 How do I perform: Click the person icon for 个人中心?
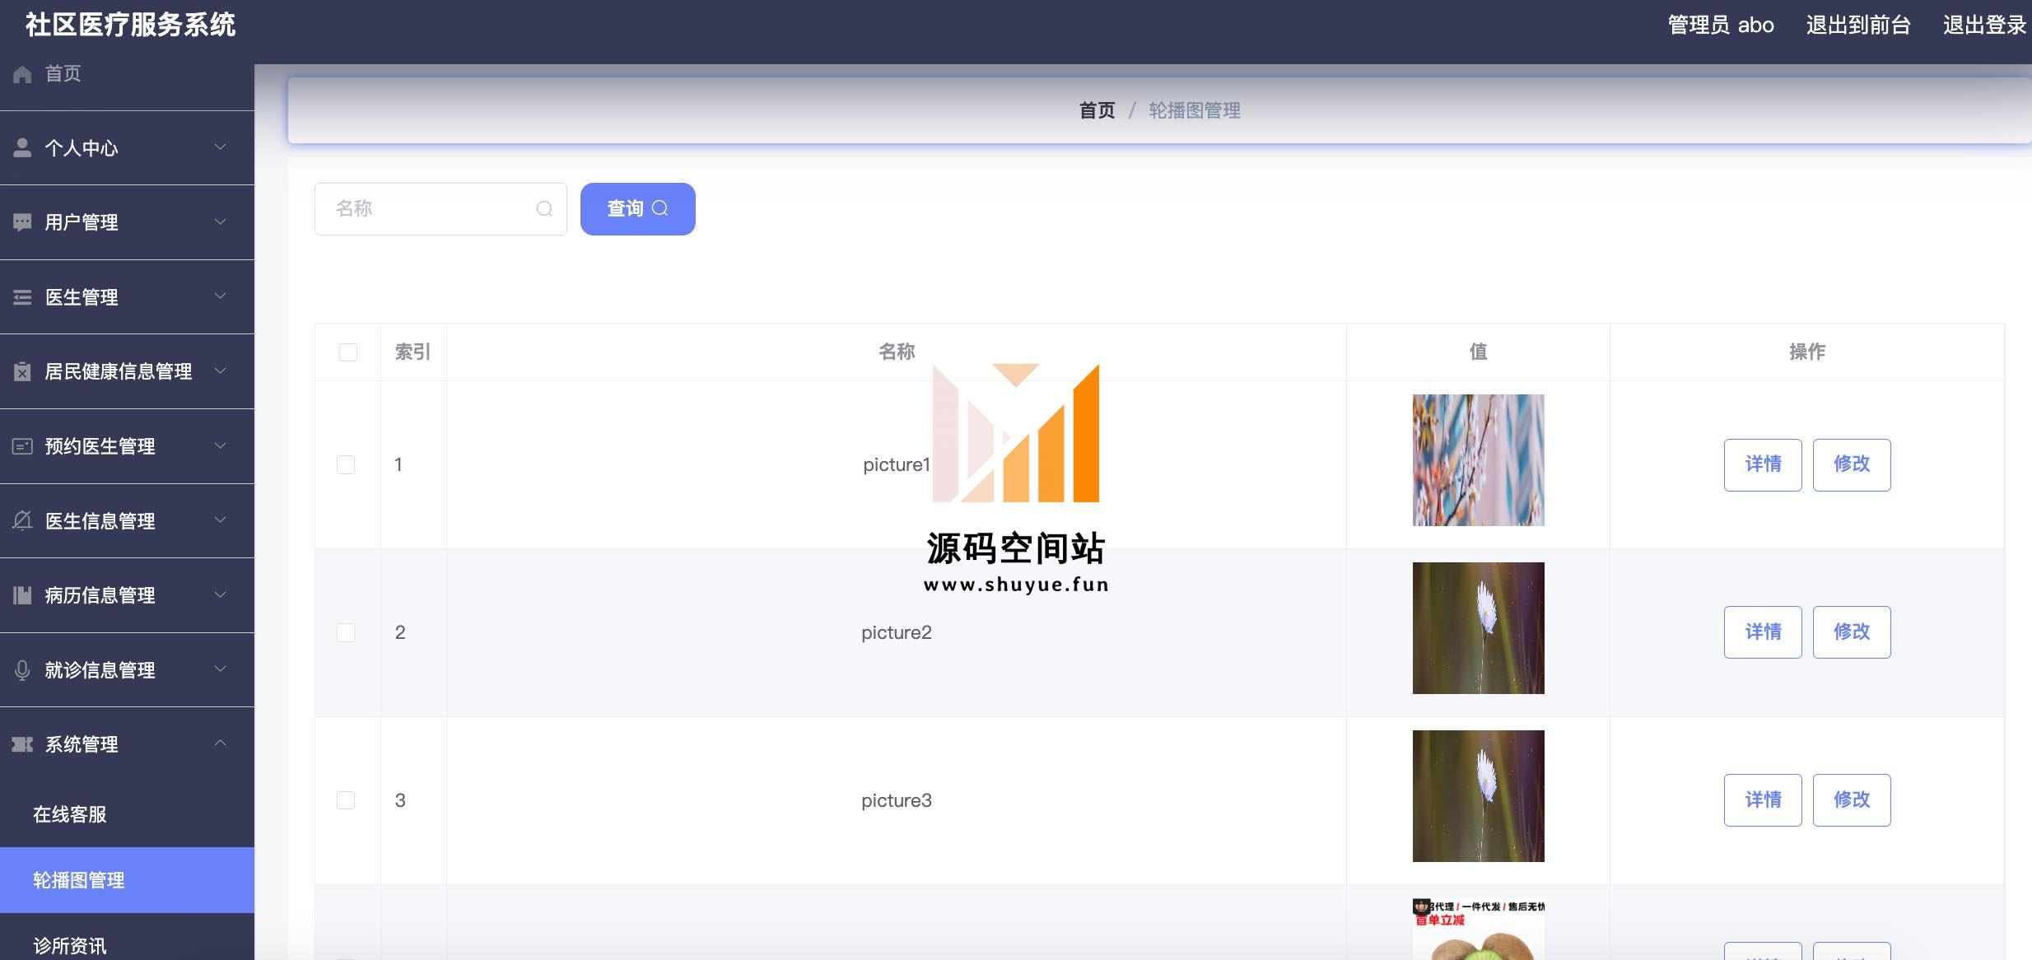[x=22, y=147]
